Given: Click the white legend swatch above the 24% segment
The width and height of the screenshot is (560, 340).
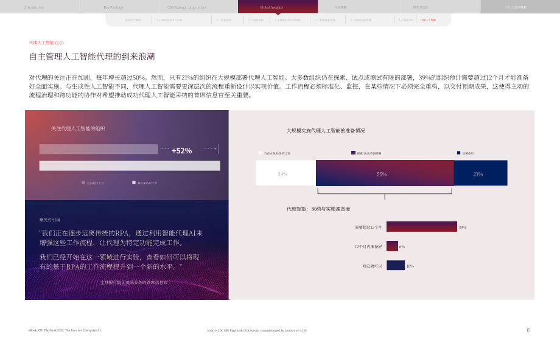Looking at the screenshot, I should point(261,153).
